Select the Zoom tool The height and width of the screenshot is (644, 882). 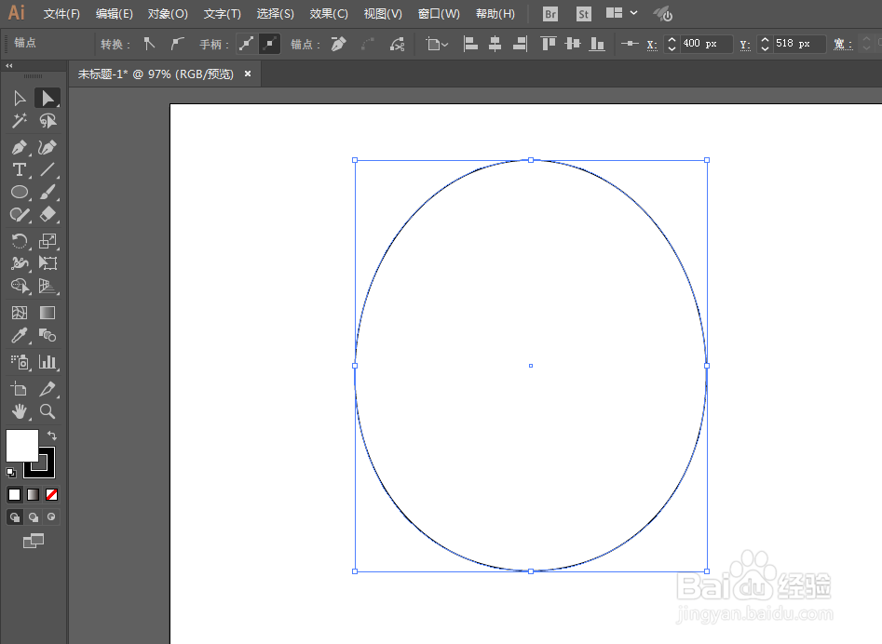(x=47, y=412)
